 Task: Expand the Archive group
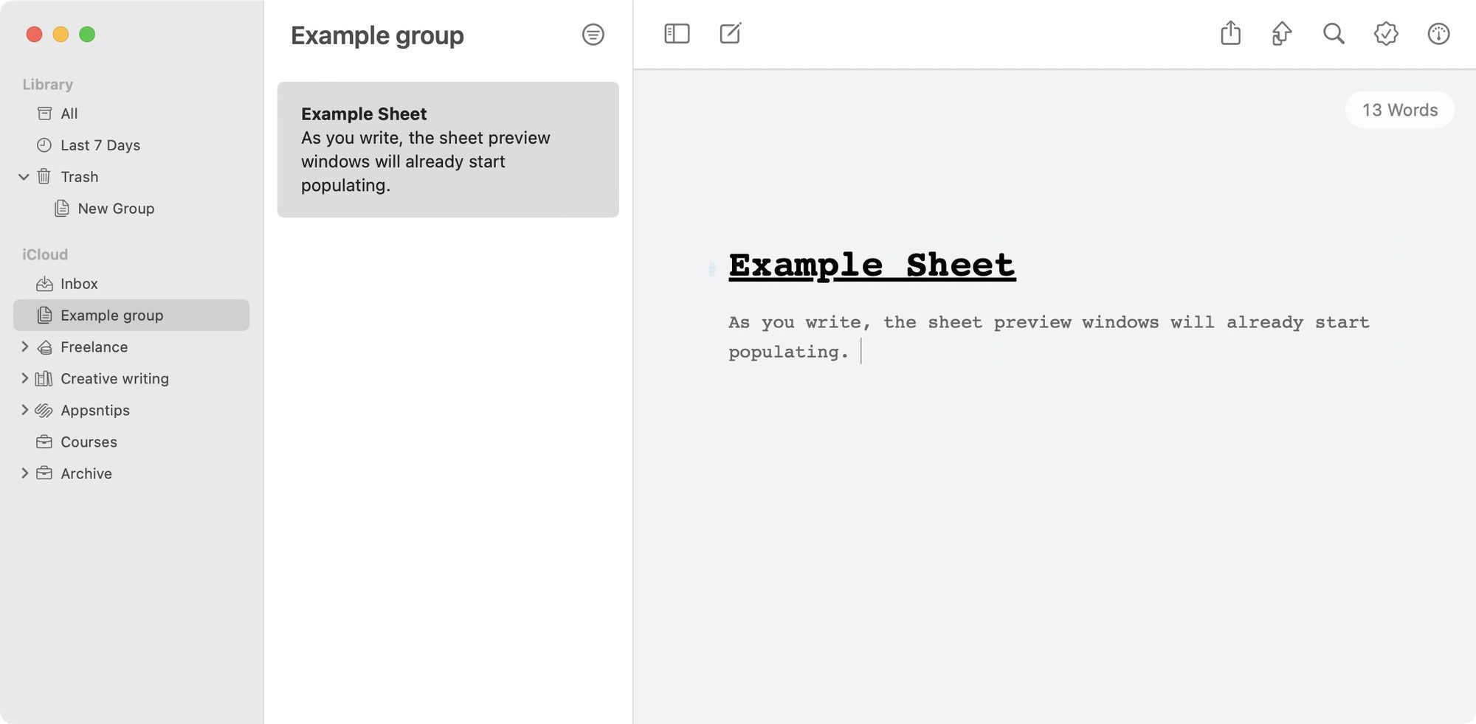point(24,473)
